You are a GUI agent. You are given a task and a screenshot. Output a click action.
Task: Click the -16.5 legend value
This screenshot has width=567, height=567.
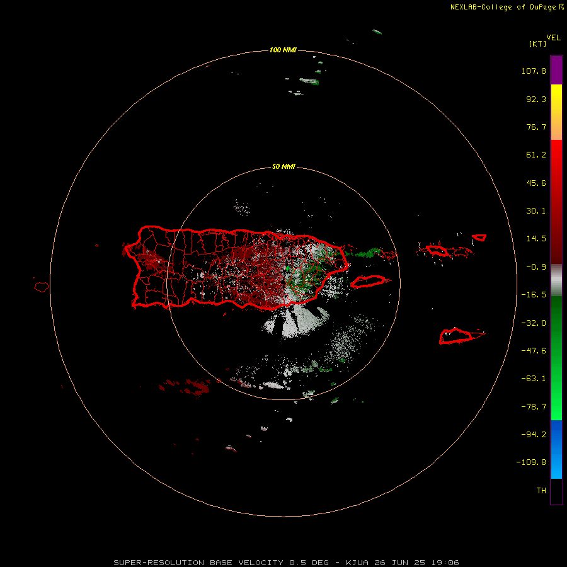point(534,295)
